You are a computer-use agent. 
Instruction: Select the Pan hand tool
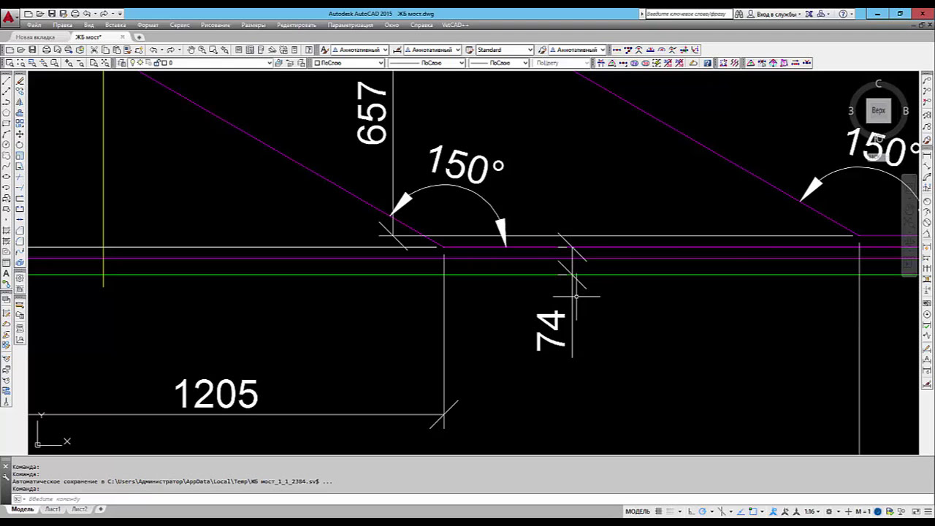[191, 50]
